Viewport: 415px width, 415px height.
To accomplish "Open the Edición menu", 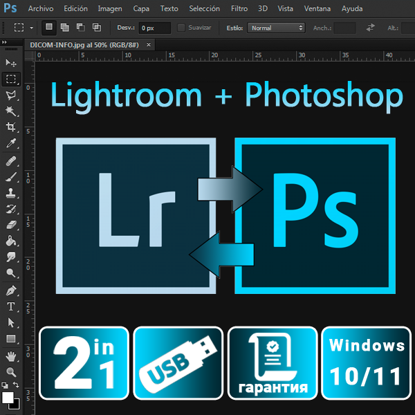I will 75,9.
